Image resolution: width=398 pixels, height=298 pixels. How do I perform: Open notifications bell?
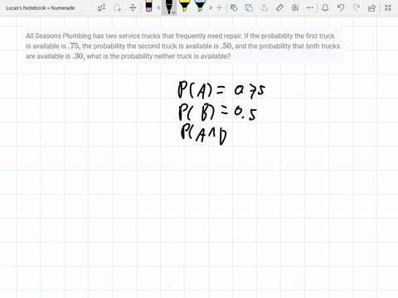click(325, 7)
